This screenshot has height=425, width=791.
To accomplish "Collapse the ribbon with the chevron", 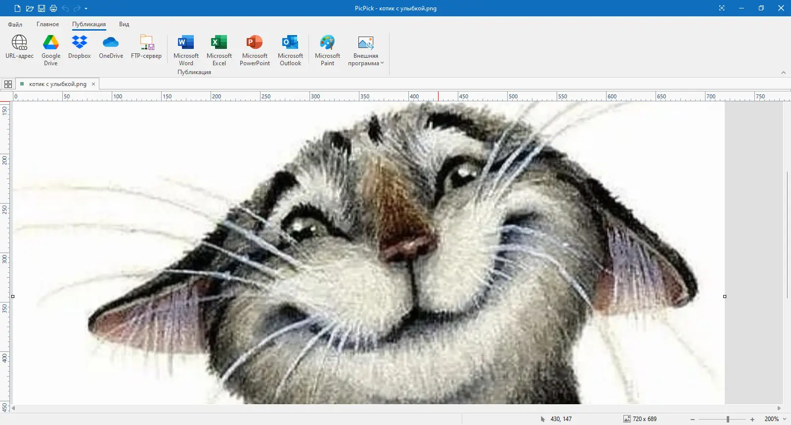I will (x=784, y=73).
